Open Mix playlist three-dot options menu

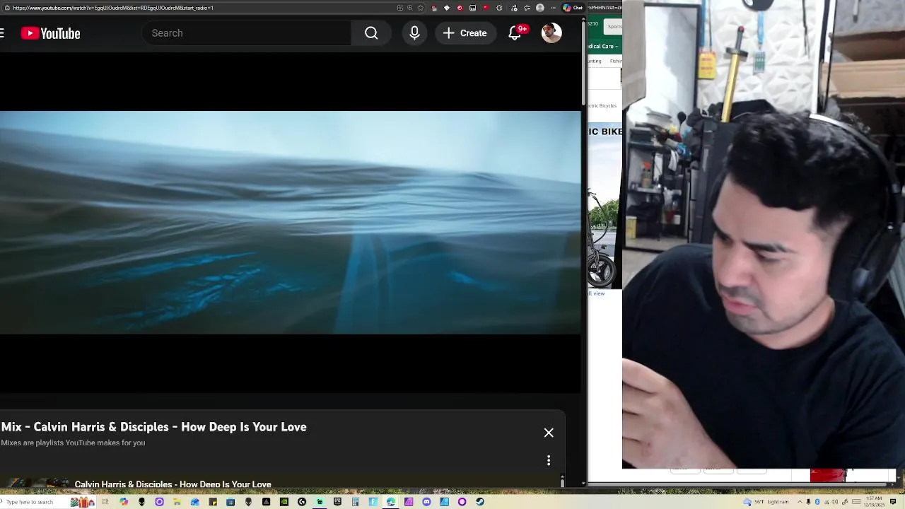(549, 461)
